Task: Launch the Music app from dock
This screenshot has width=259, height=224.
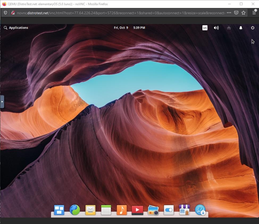Action: (122, 210)
